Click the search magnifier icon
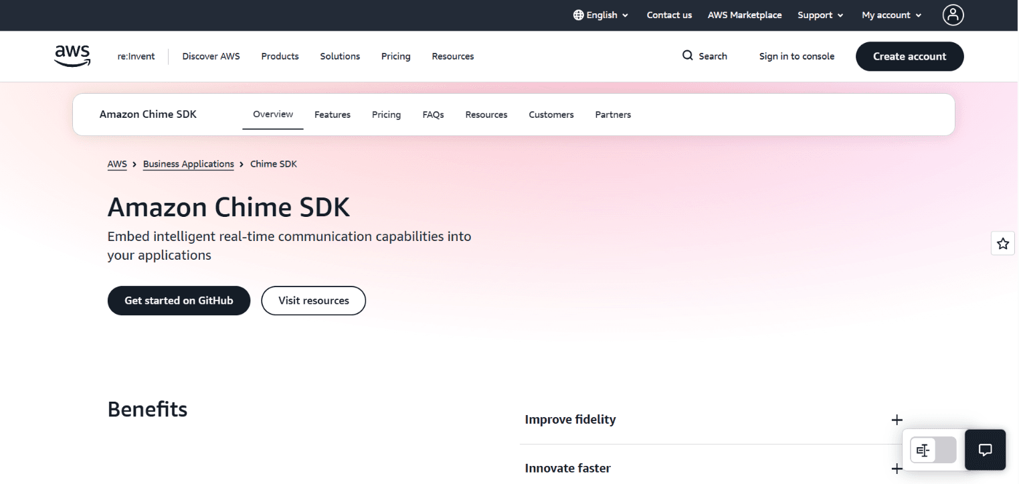The height and width of the screenshot is (484, 1019). pyautogui.click(x=687, y=56)
